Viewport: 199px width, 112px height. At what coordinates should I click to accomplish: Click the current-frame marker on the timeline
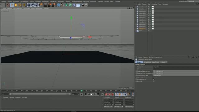click(81, 91)
